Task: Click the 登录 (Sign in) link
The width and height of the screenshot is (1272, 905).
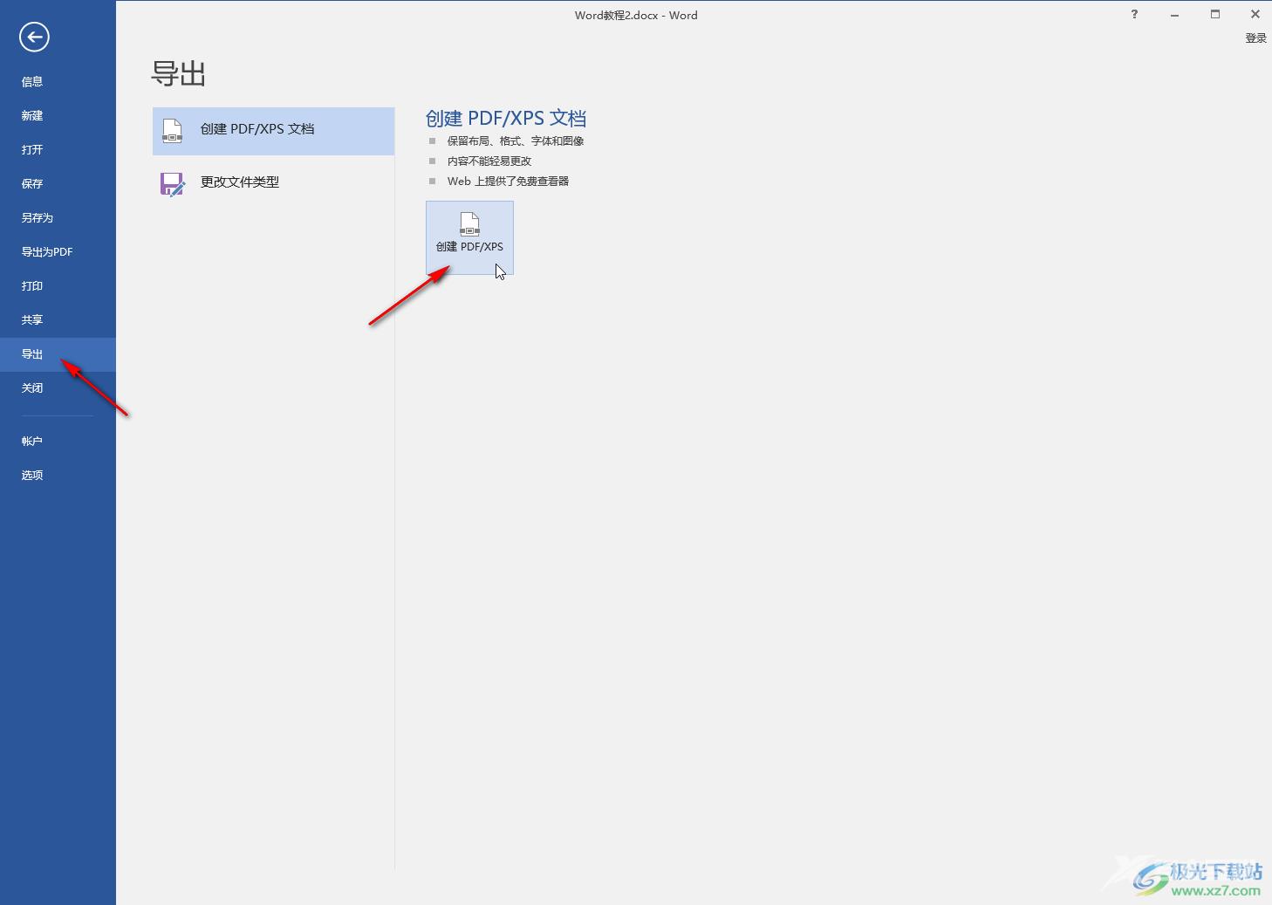Action: click(1255, 38)
